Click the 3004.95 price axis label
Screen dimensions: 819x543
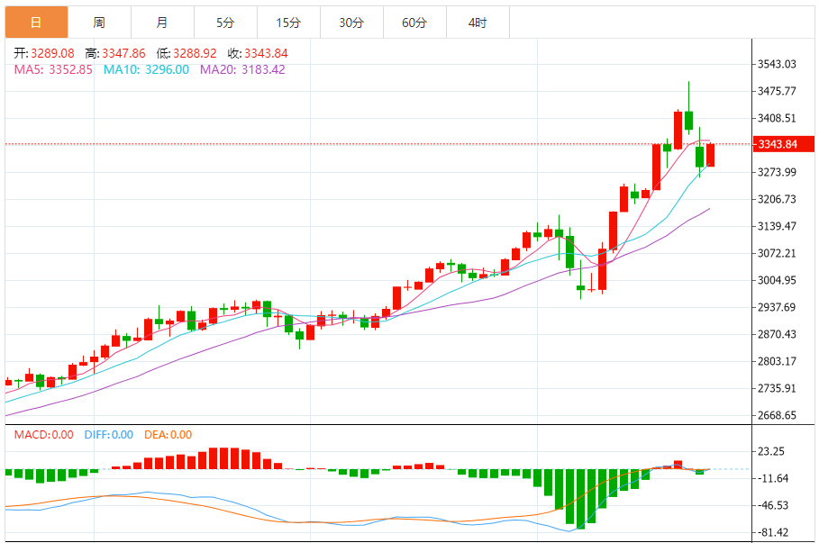tap(778, 280)
